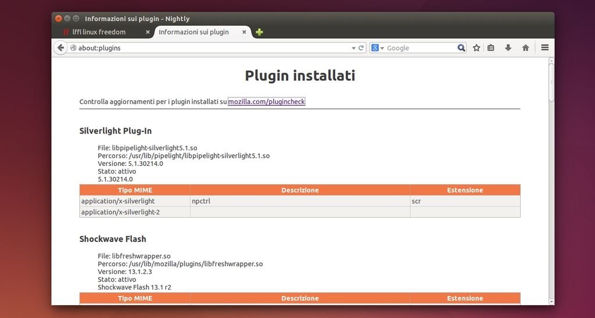This screenshot has height=318, width=595.
Task: Click the Silverlight table's Tipo MIME header
Action: [x=135, y=190]
